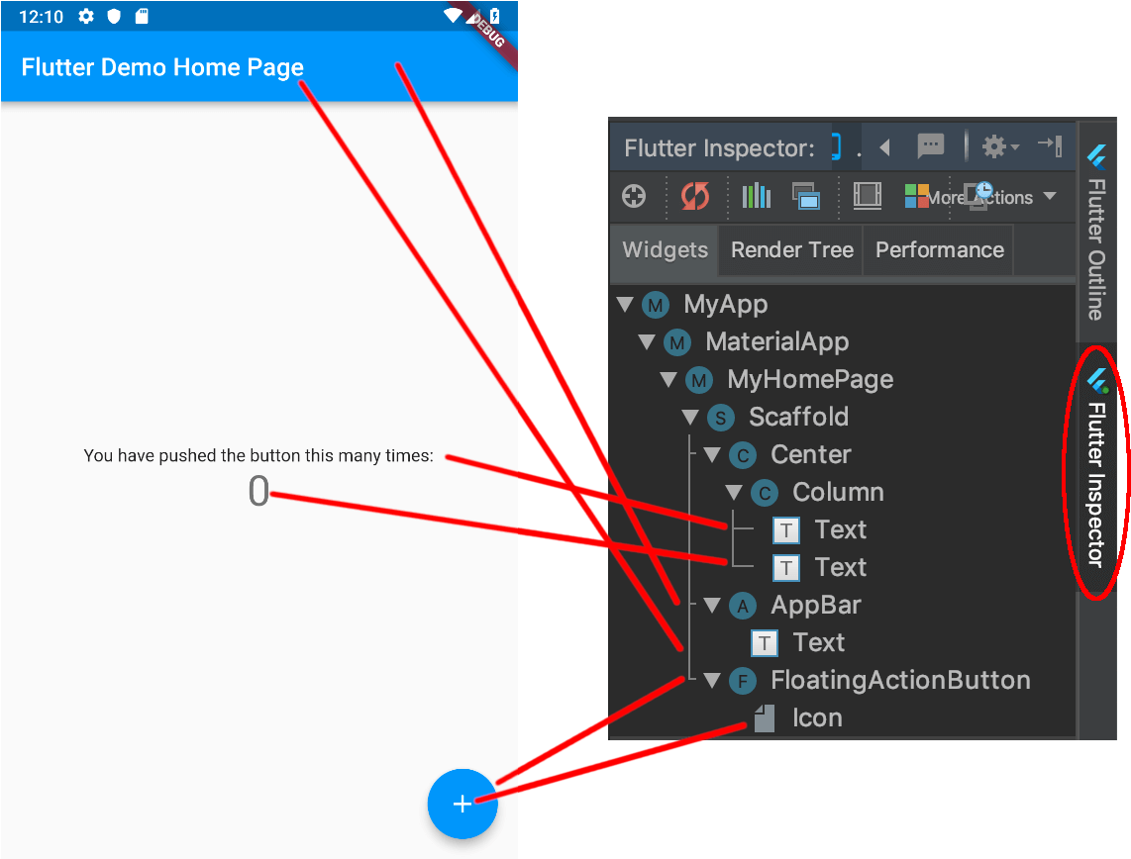Select the Scaffold widget row
Viewport: 1131px width, 859px height.
(x=843, y=417)
